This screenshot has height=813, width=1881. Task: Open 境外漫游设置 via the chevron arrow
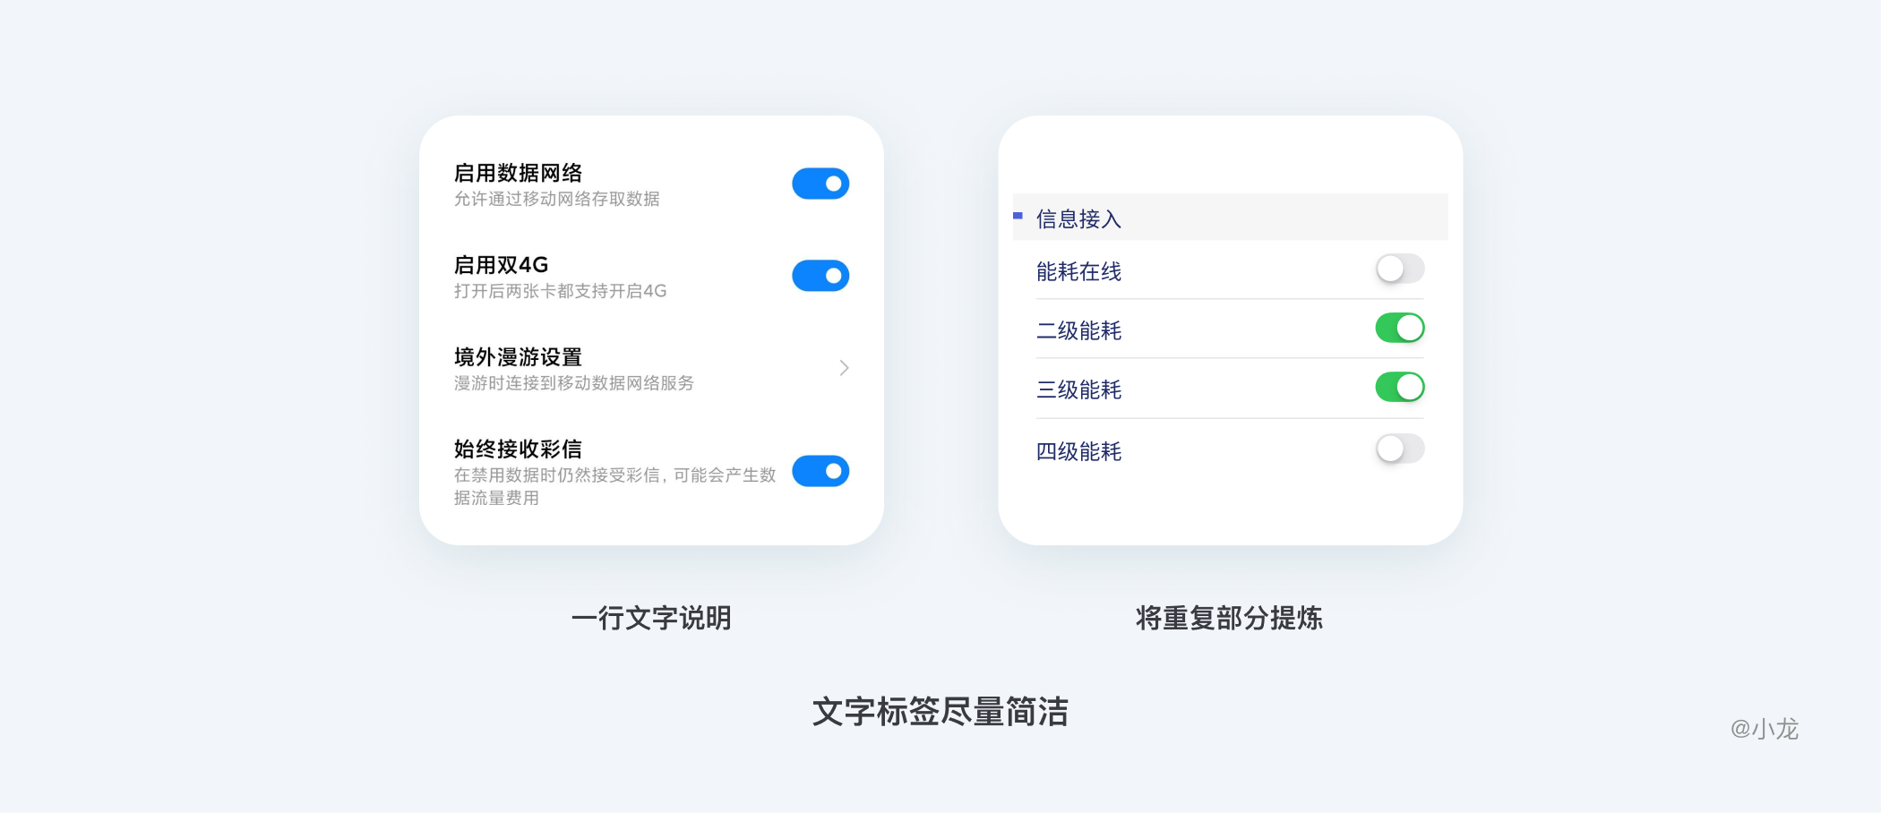tap(844, 368)
